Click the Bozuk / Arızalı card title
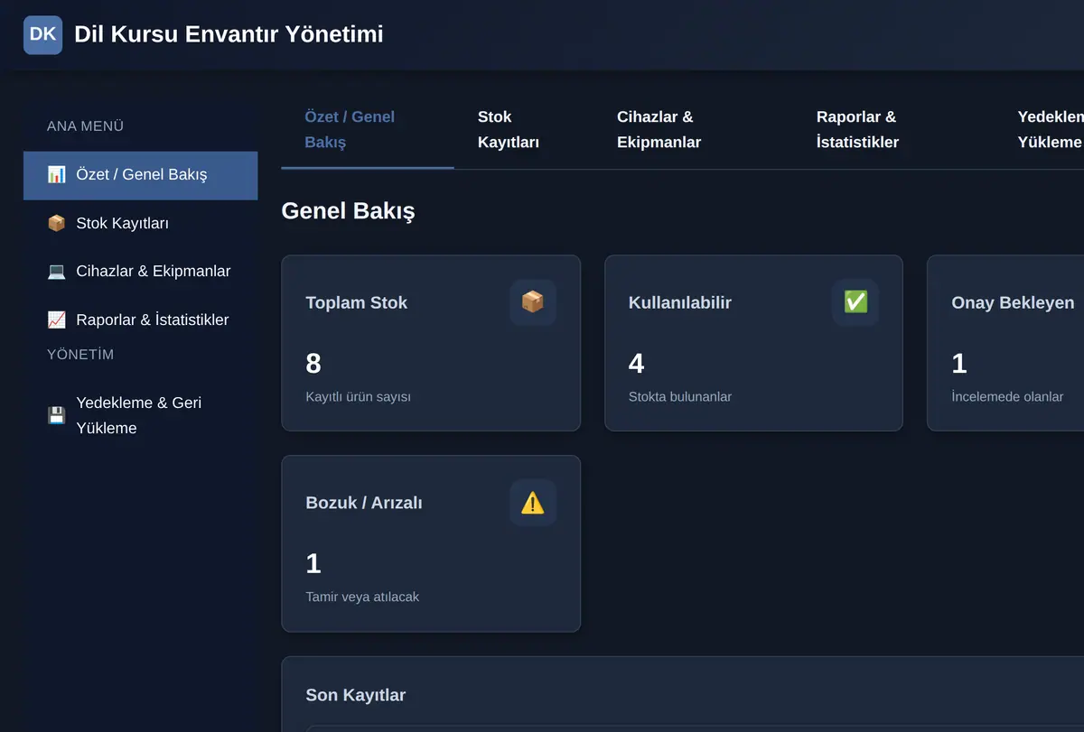The image size is (1084, 732). 364,504
